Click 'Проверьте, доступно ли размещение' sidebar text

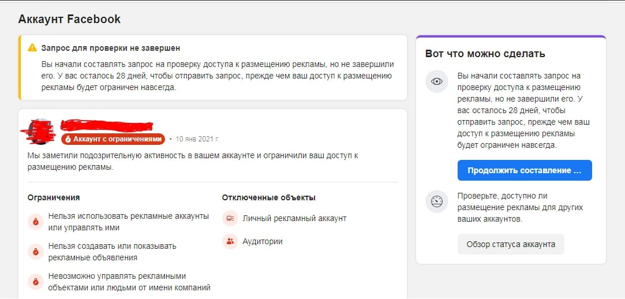click(x=520, y=207)
